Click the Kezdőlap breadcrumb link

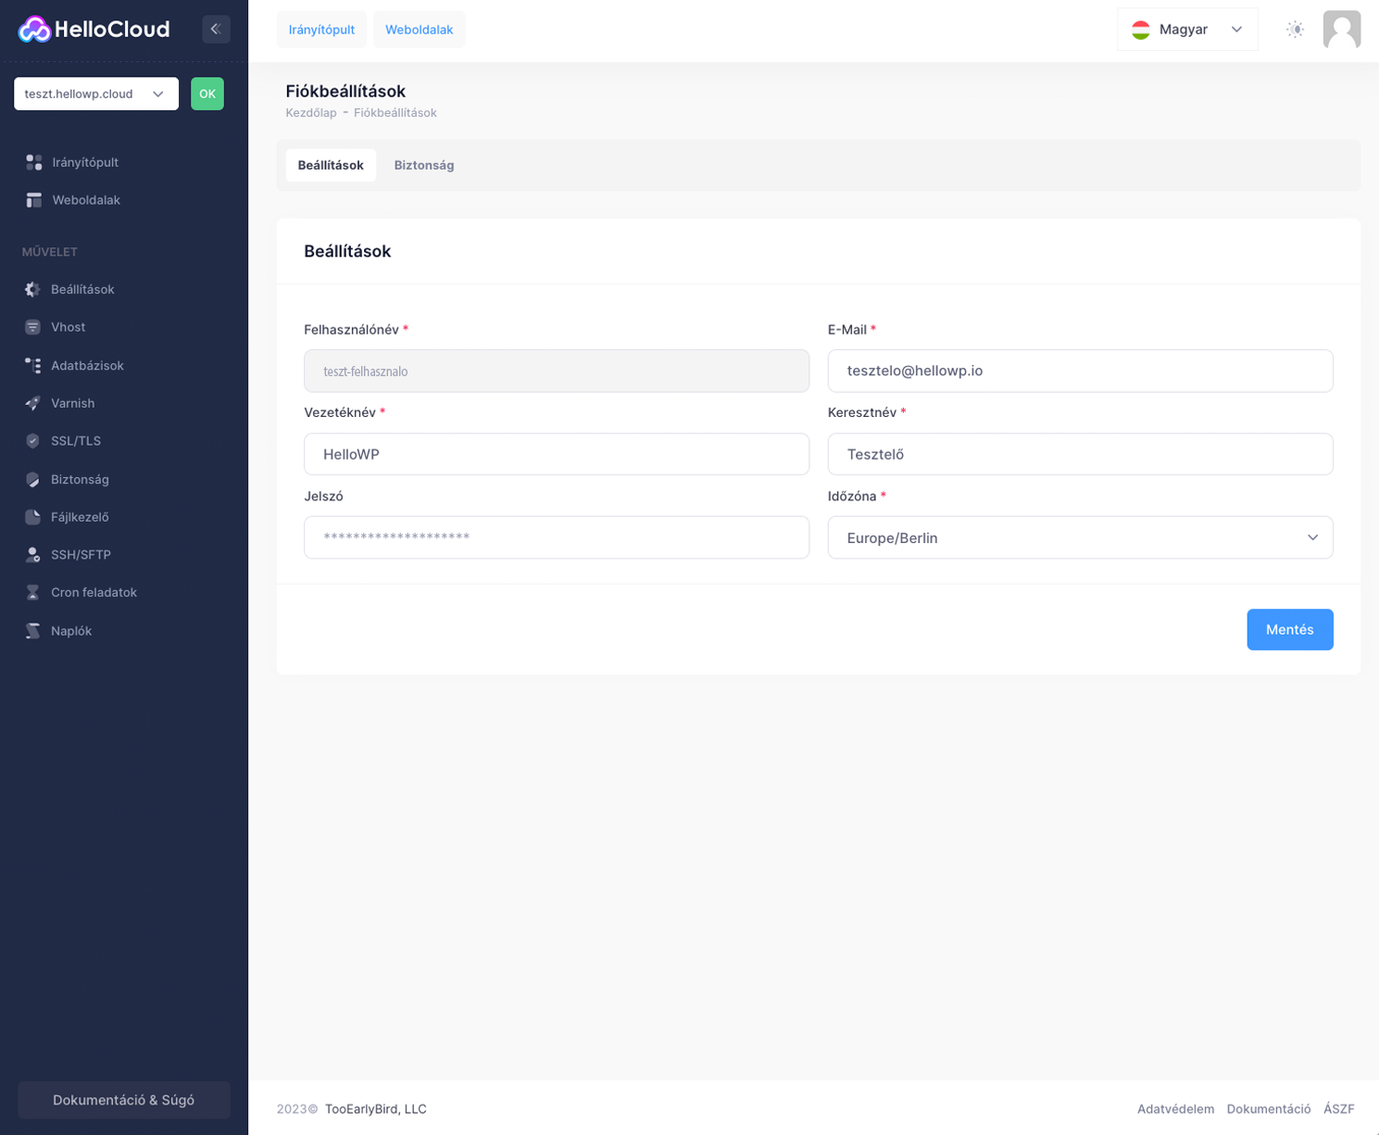[x=311, y=113]
